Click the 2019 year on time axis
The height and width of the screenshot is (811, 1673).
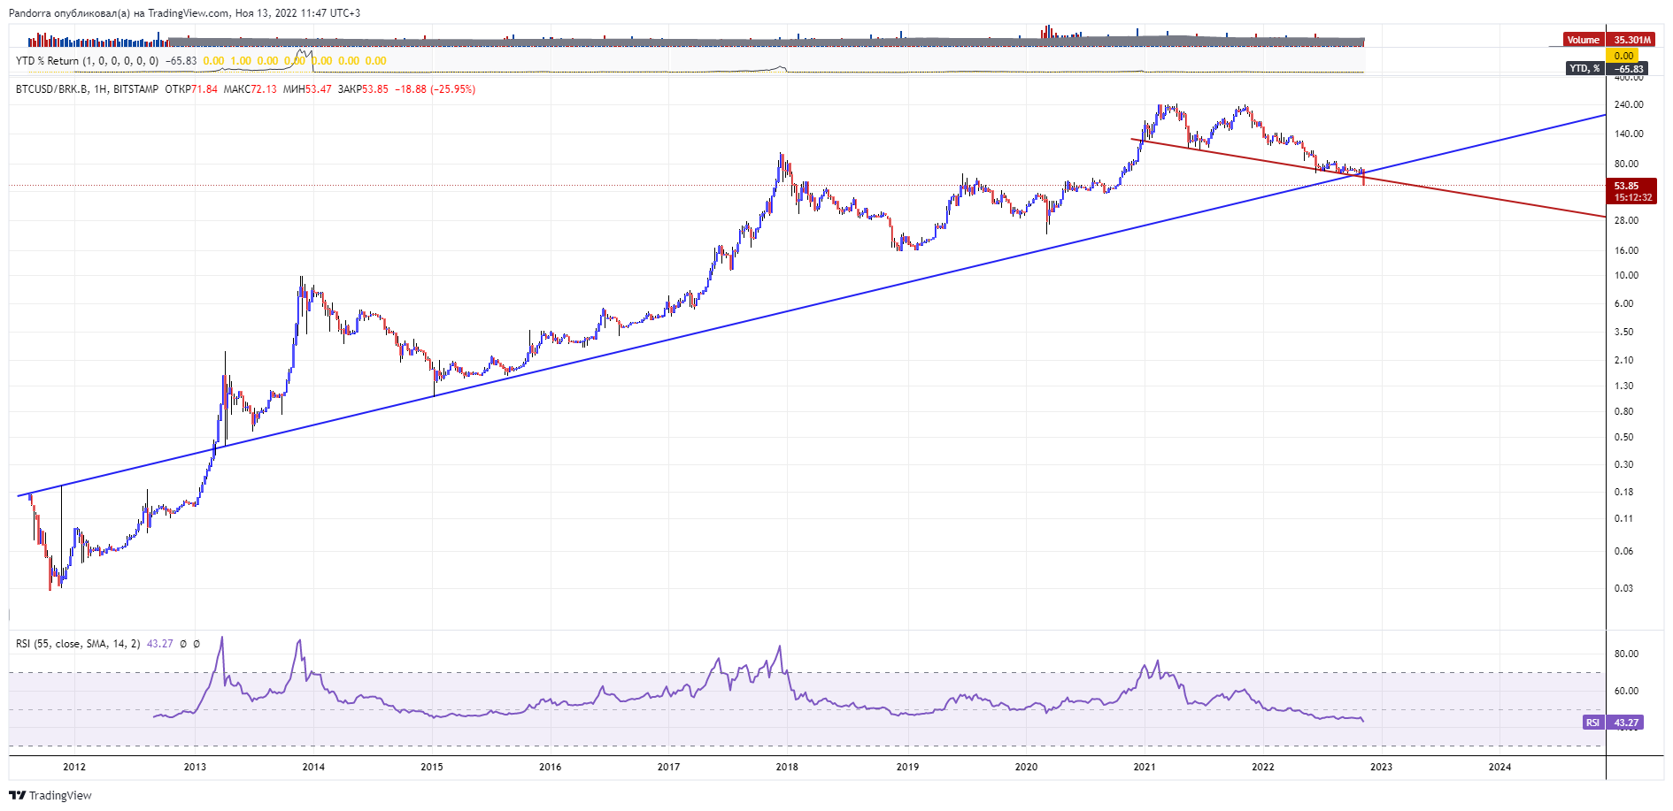click(907, 767)
